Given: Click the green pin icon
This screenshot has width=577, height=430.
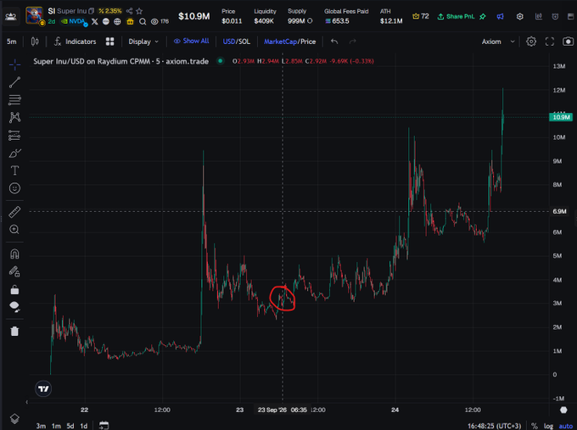Looking at the screenshot, I should click(483, 16).
